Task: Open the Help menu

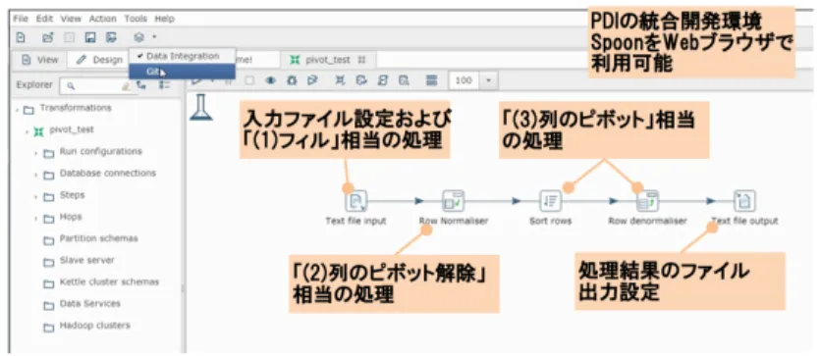Action: [x=164, y=19]
